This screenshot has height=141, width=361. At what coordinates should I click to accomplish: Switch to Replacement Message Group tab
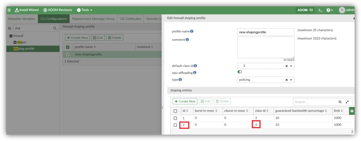93,19
